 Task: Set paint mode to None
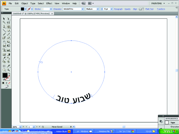pyautogui.click(x=9, y=83)
